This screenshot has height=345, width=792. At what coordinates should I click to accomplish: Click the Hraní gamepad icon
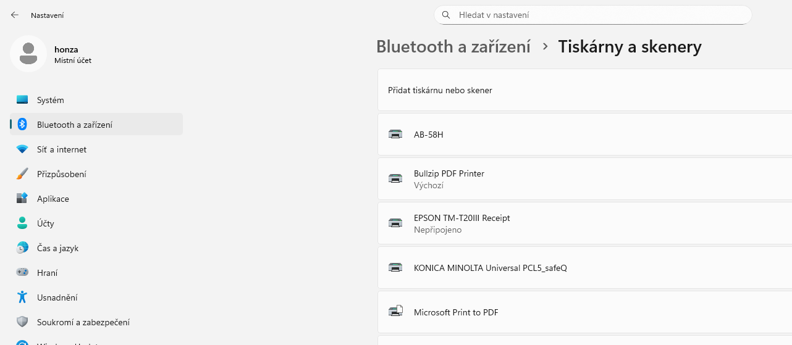point(22,273)
